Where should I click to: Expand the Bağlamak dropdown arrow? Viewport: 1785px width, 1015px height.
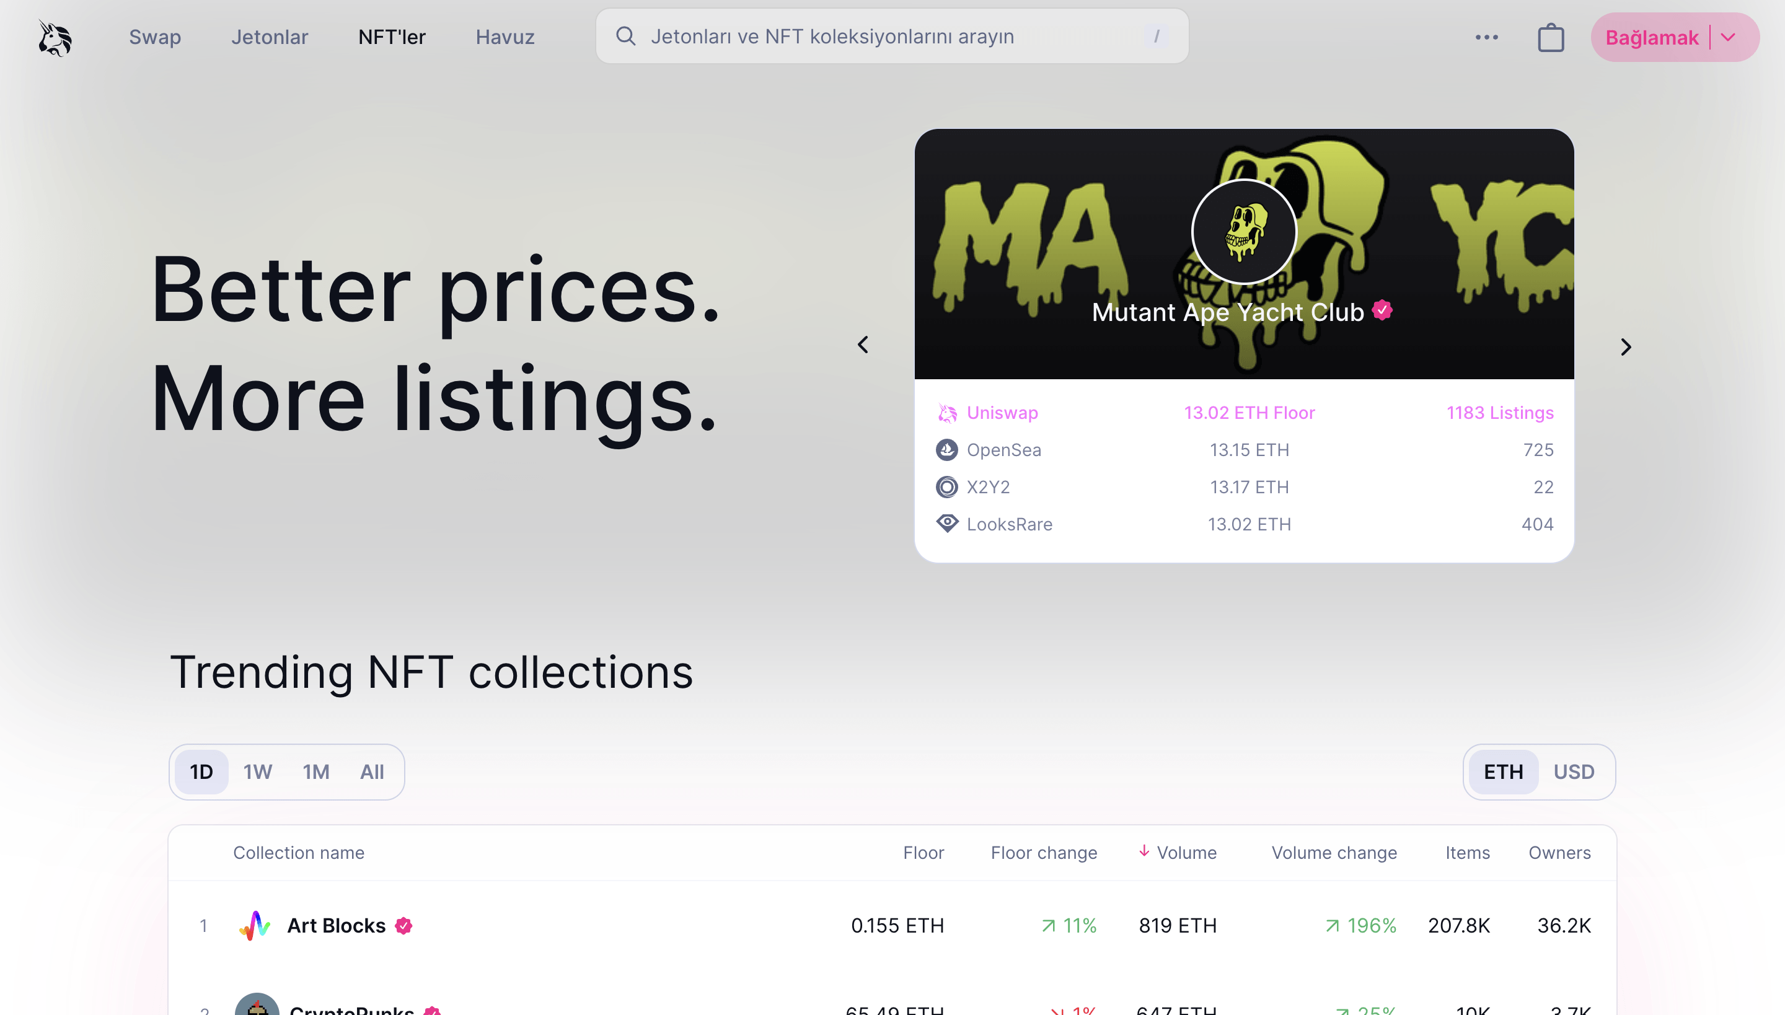(1728, 38)
